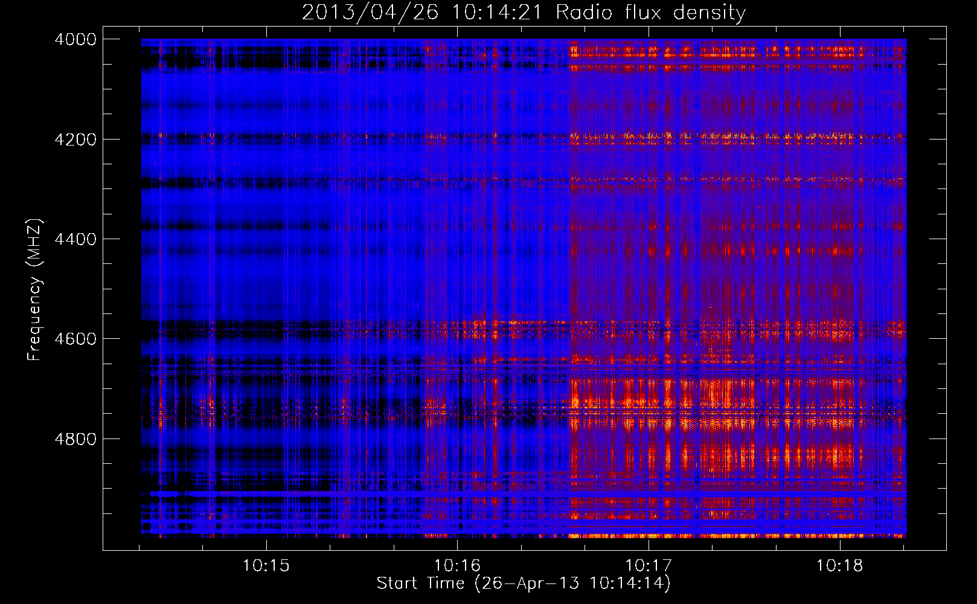Click the 'Start Time (26-Apr-13 10:14:14)' label

pos(524,583)
